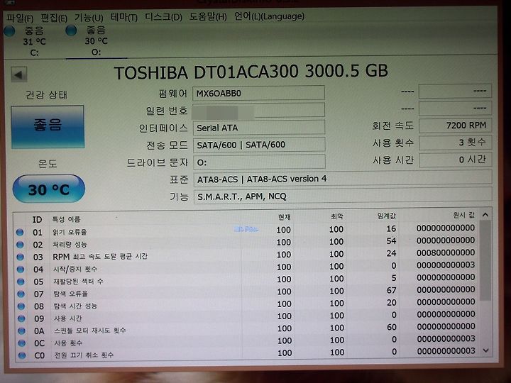This screenshot has height=383, width=511.
Task: Click the 30 °C temperature button
Action: (x=49, y=189)
